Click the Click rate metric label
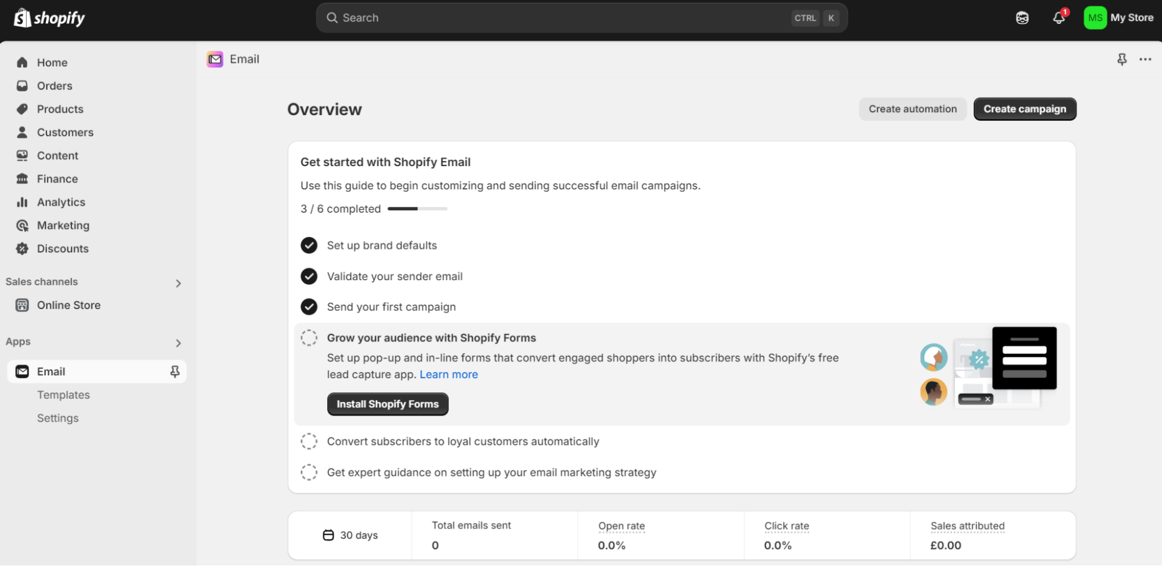This screenshot has height=566, width=1162. click(x=786, y=526)
